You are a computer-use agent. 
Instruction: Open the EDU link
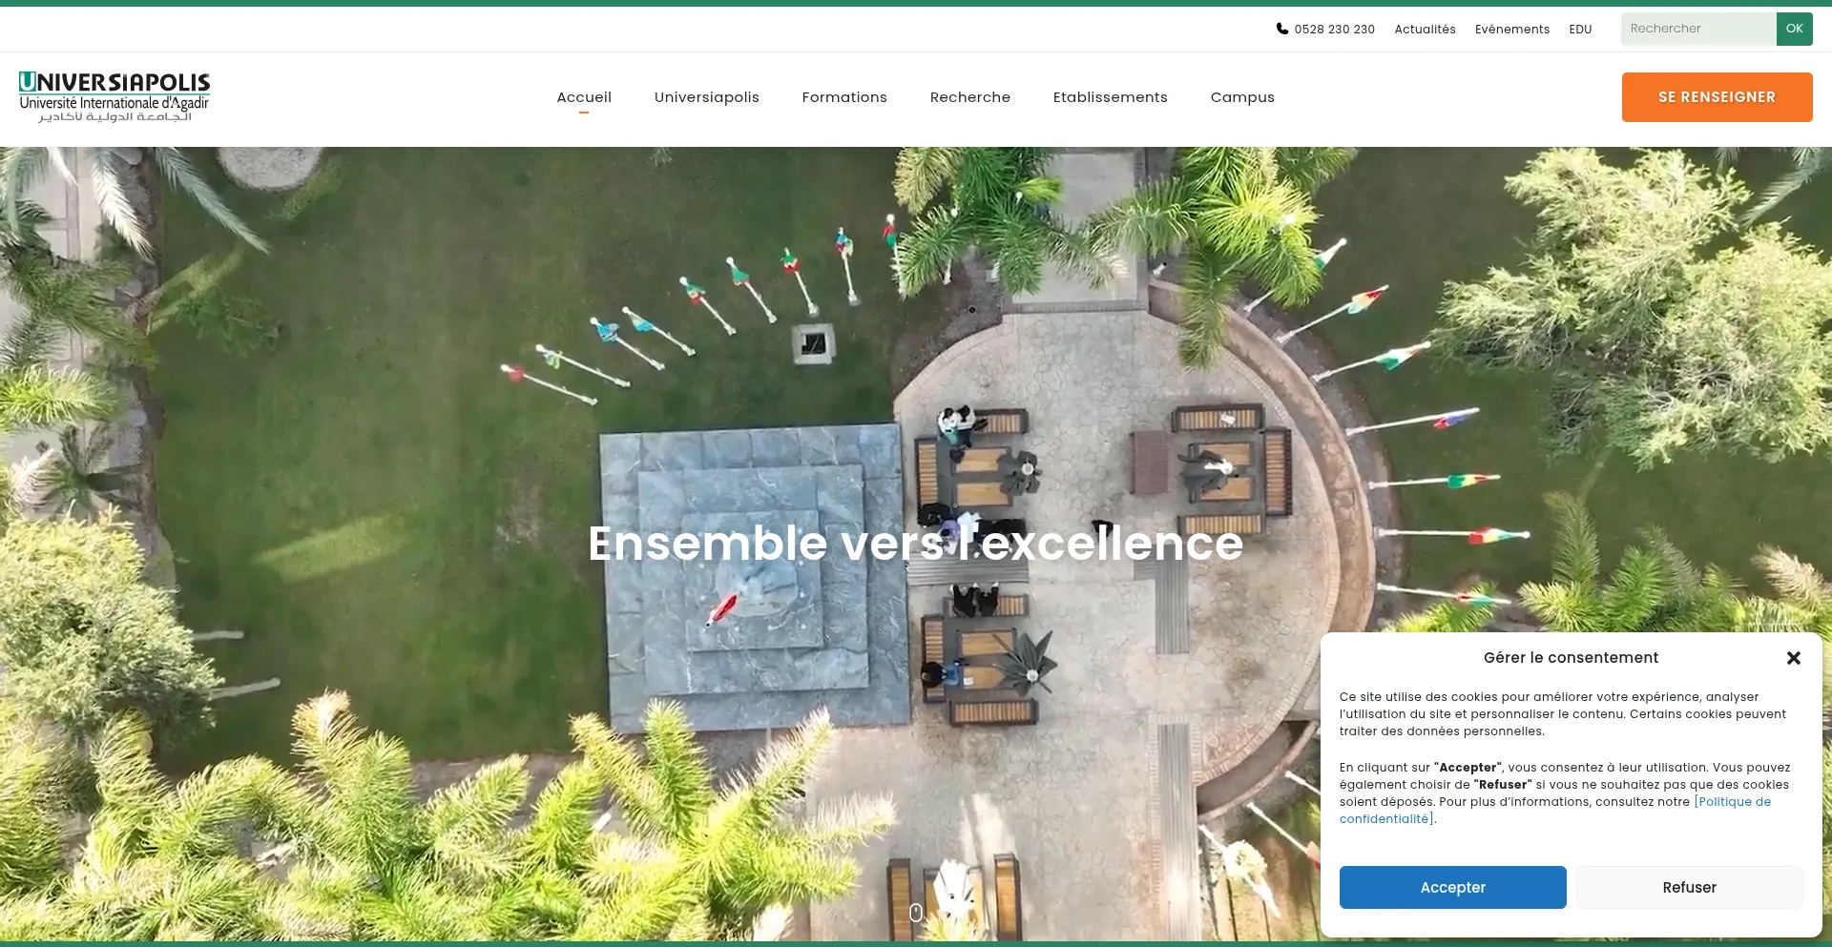tap(1580, 30)
